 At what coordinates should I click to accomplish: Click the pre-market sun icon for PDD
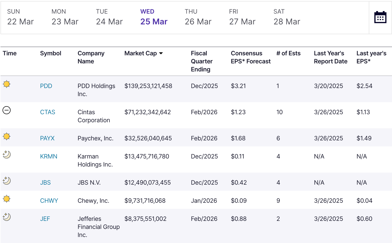[7, 84]
